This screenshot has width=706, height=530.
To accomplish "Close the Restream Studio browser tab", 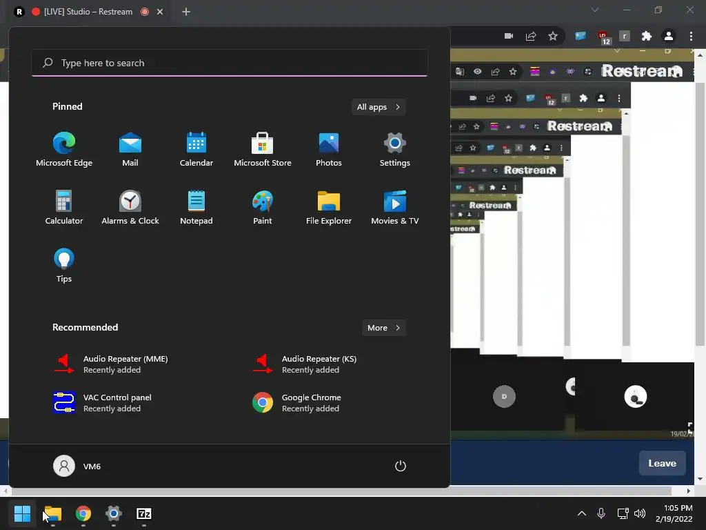I will pos(160,12).
